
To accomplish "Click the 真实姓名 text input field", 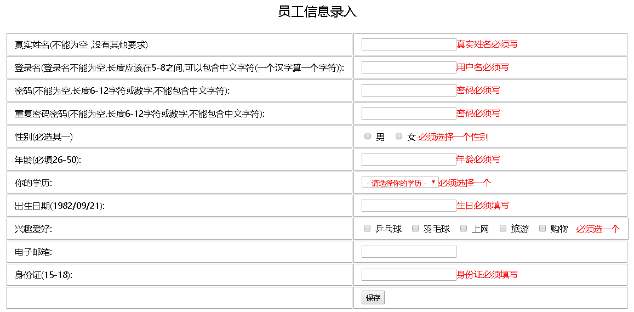I will point(409,44).
